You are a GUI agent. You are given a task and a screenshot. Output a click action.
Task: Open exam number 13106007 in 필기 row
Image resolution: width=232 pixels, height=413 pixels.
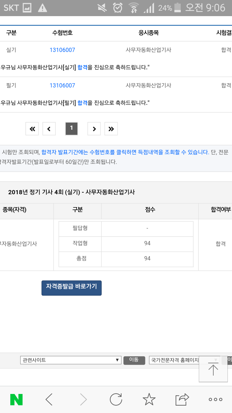[62, 86]
